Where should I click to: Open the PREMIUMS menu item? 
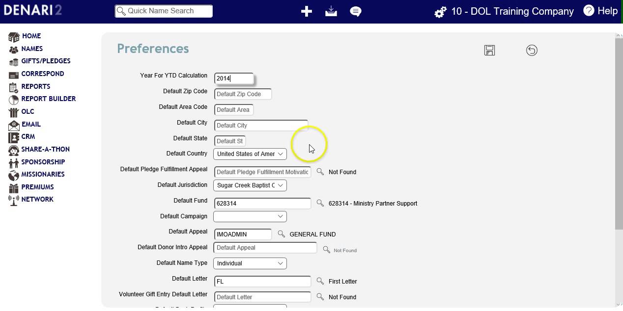tap(38, 187)
